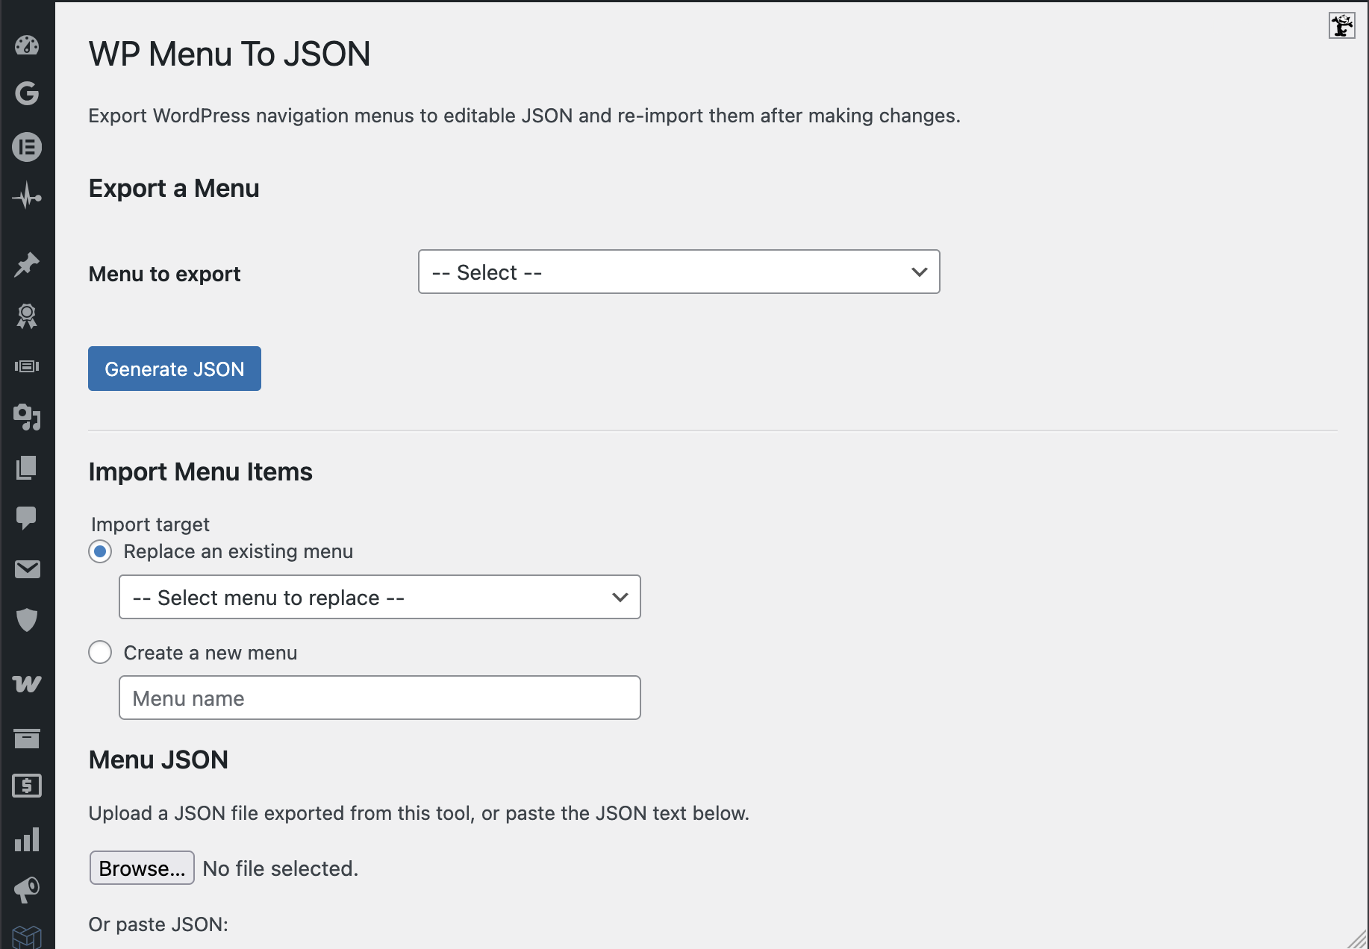Click the Export a Menu heading

[x=174, y=188]
